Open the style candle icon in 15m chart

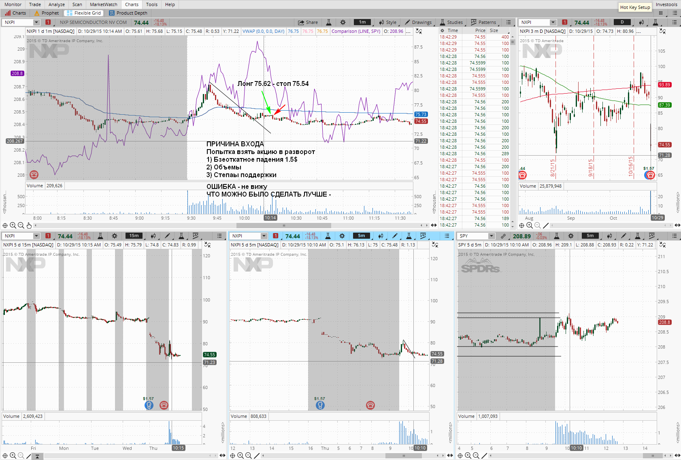click(x=153, y=236)
